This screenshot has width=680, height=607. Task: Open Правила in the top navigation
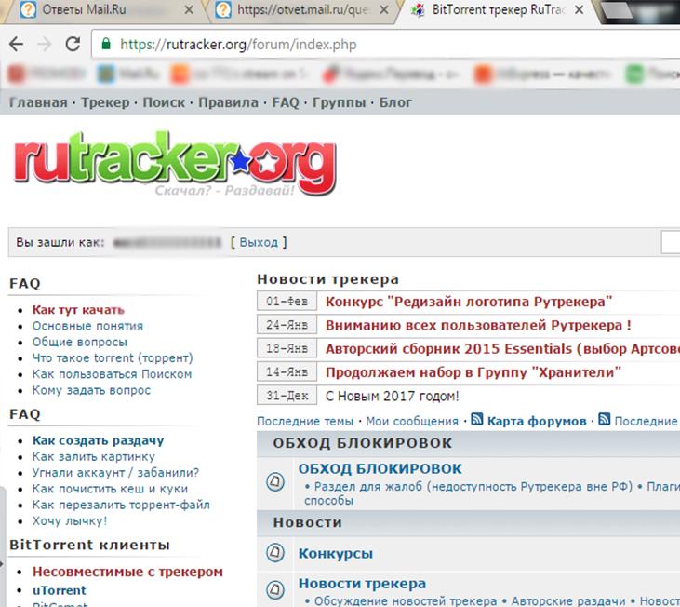228,102
